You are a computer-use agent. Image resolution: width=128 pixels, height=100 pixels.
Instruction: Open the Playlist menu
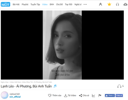(25, 5)
